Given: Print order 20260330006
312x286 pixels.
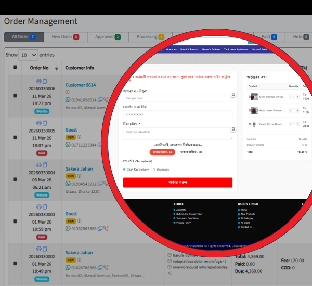Looking at the screenshot, I should 39,81.
